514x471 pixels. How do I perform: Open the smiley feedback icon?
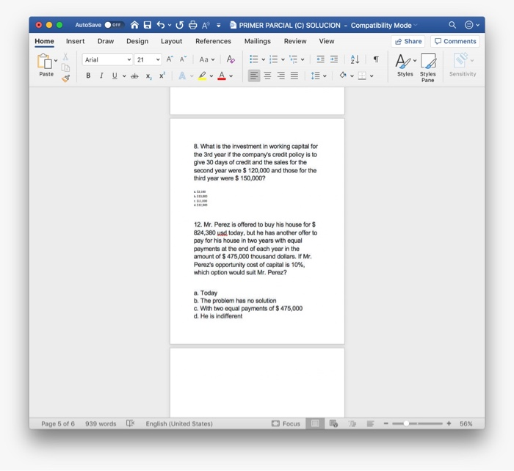469,25
